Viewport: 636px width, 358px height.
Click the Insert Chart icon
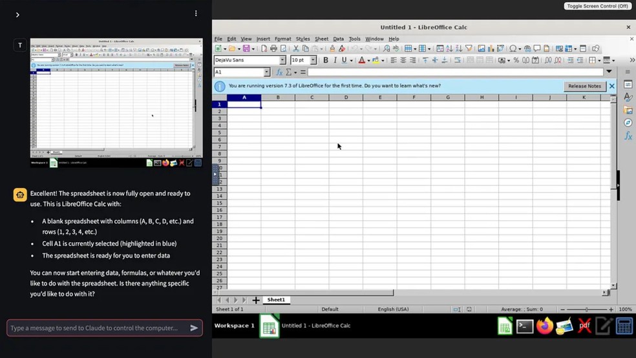point(491,48)
